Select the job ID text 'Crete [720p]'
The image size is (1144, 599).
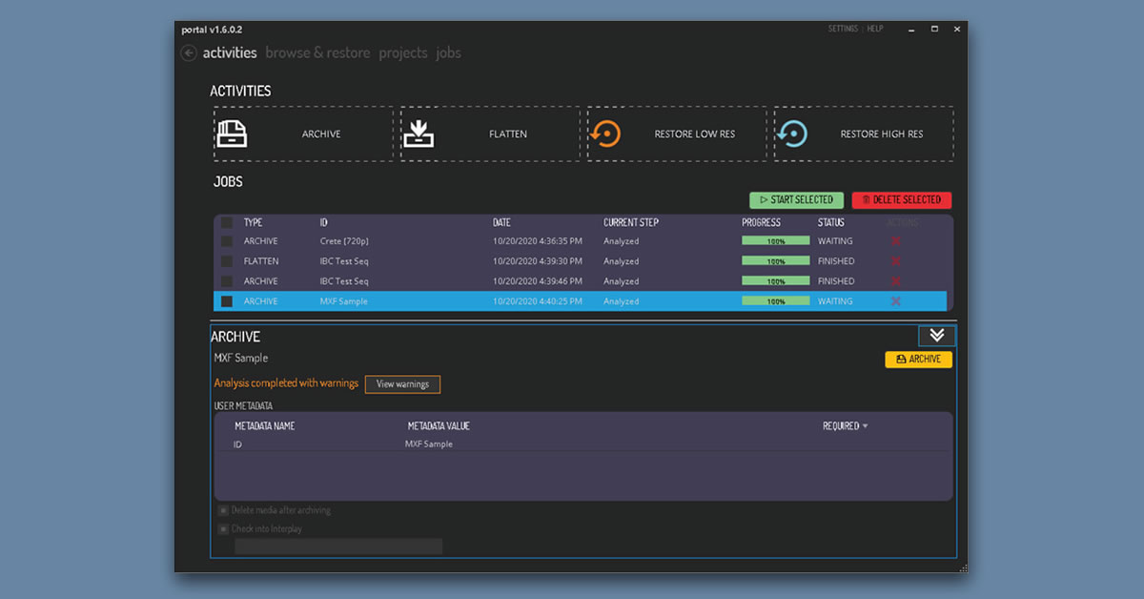(343, 241)
